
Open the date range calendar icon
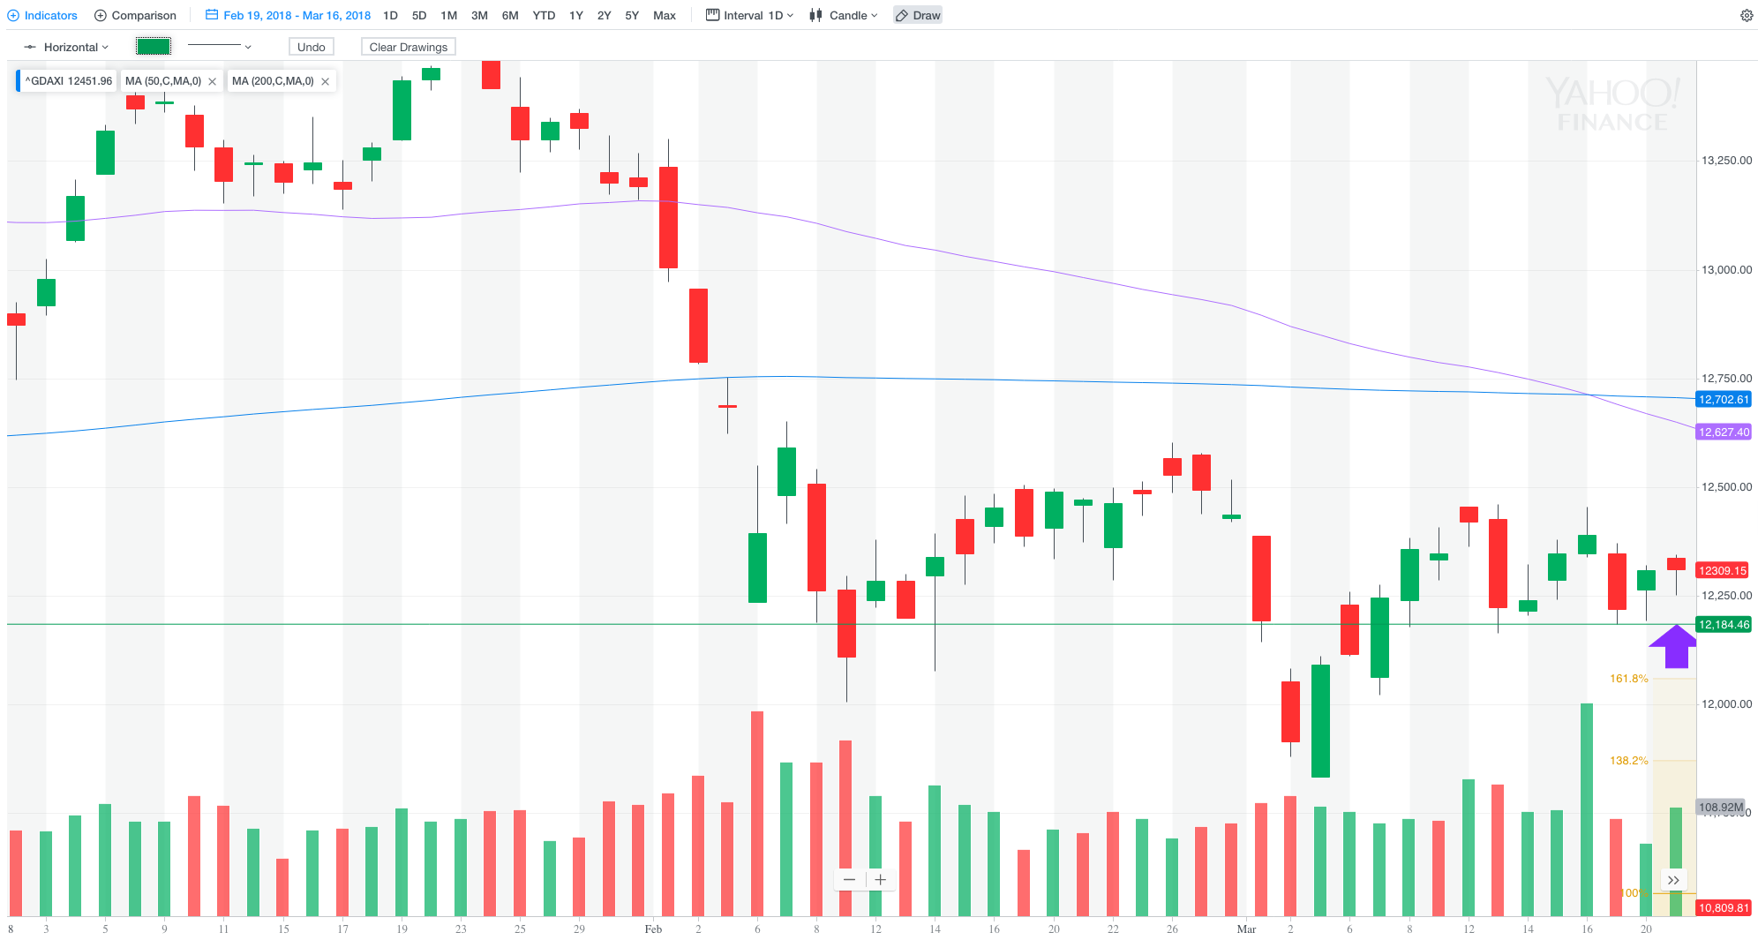[x=212, y=15]
